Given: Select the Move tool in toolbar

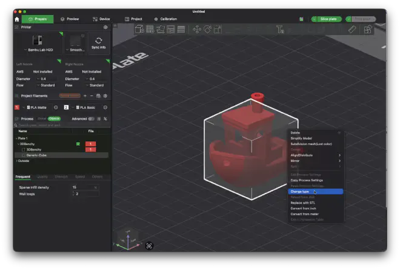Looking at the screenshot, I should [x=197, y=29].
